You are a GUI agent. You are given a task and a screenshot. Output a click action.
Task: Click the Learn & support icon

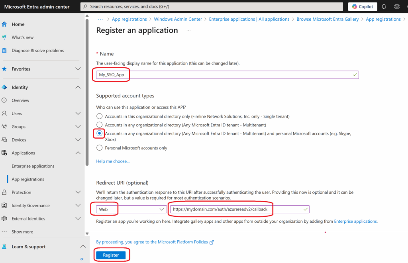(4, 247)
